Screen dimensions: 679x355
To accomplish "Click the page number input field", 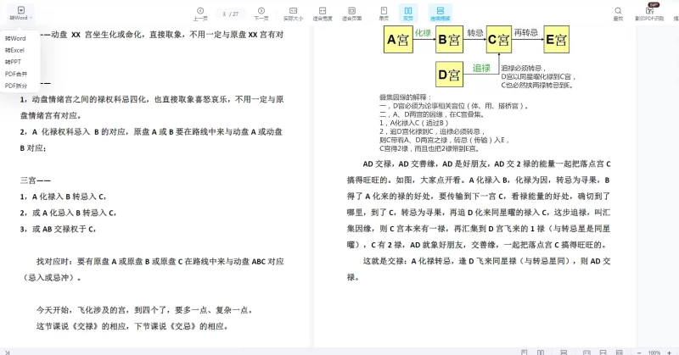I will [225, 14].
